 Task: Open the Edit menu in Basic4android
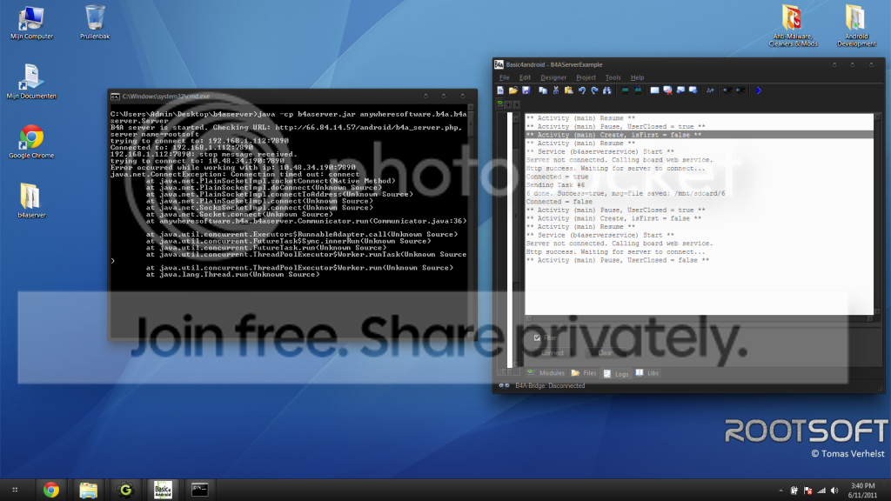525,77
